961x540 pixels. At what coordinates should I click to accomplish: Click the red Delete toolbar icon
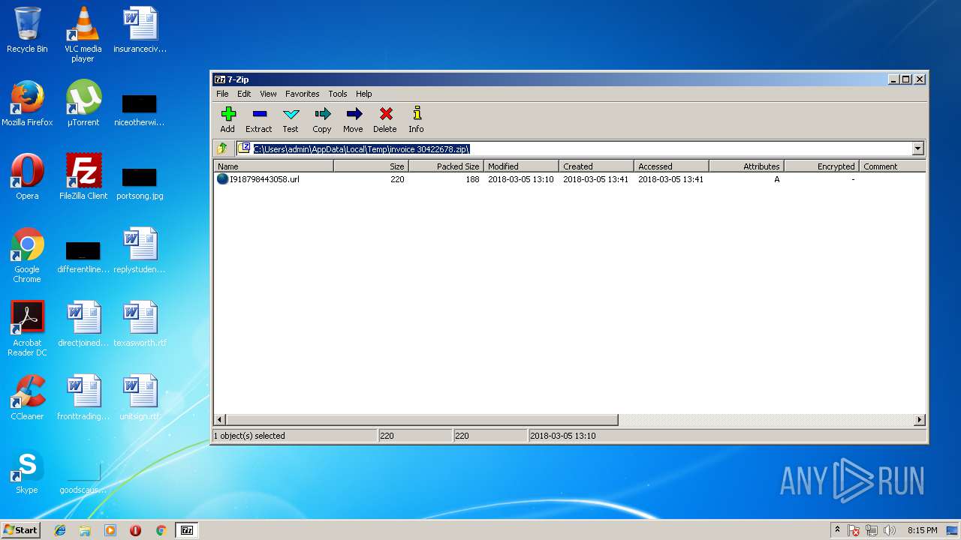pyautogui.click(x=385, y=114)
